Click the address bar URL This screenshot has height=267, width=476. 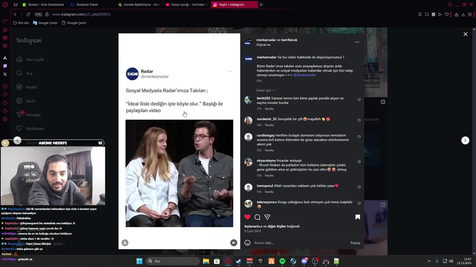point(81,14)
